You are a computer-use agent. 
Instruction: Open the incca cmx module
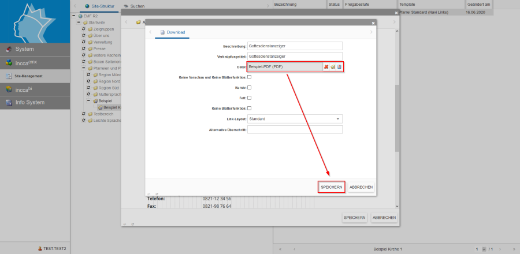[35, 62]
